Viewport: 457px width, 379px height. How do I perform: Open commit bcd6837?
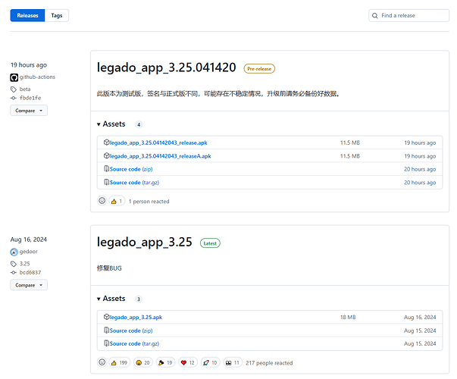[30, 273]
